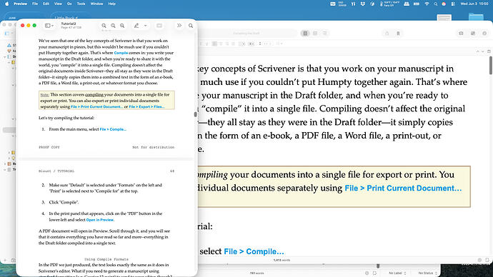Toggle Scrivener's inspector info icon

point(484,34)
